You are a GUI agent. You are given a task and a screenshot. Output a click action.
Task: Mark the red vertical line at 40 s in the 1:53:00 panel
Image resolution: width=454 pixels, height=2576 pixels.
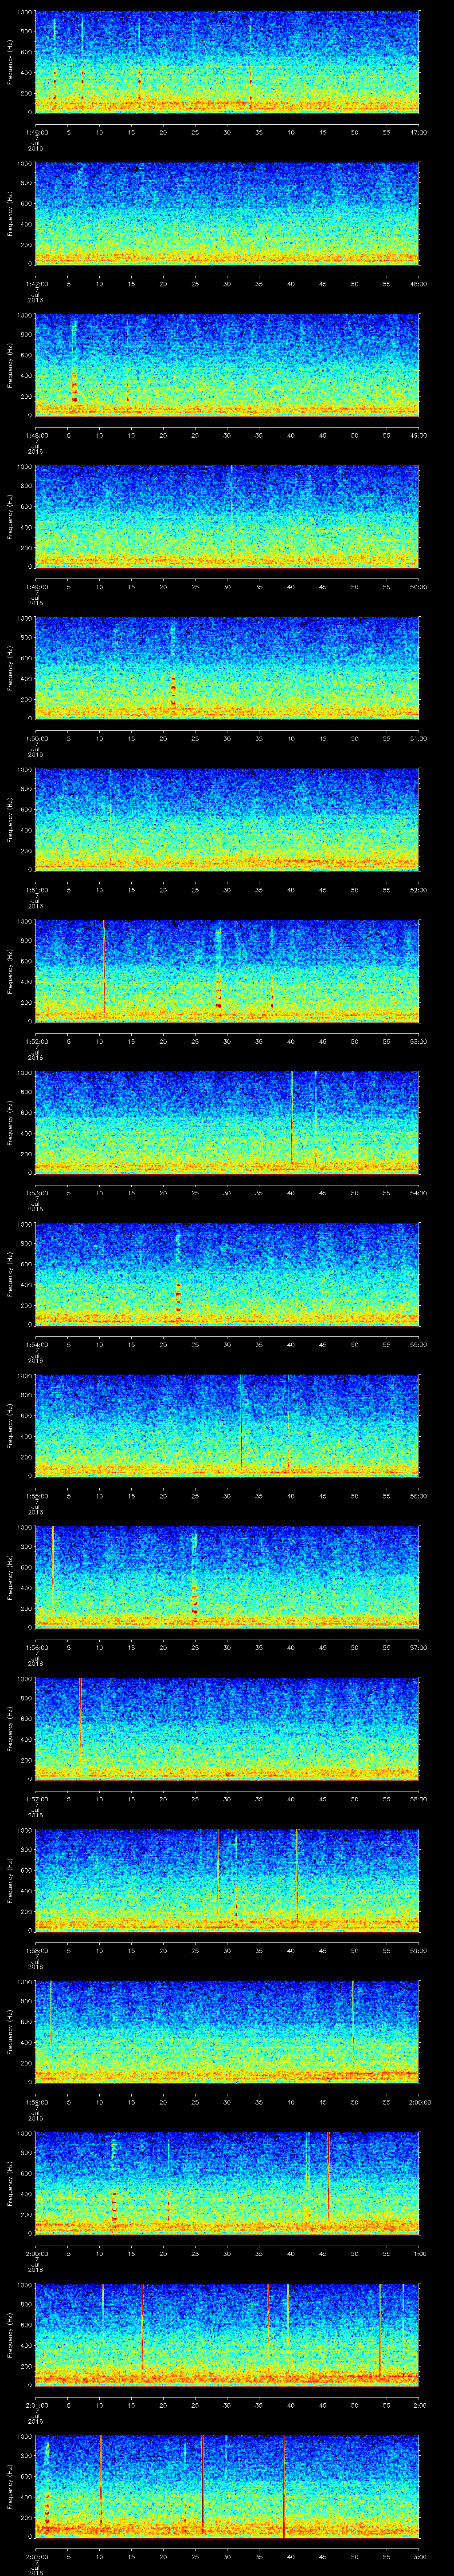291,1118
